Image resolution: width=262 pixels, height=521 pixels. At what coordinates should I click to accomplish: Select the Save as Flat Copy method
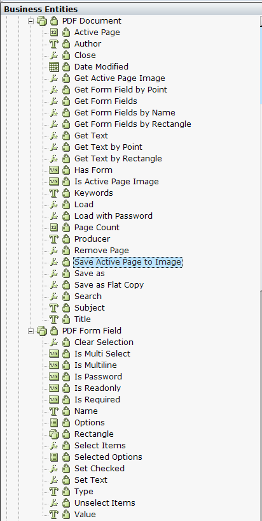(x=109, y=285)
